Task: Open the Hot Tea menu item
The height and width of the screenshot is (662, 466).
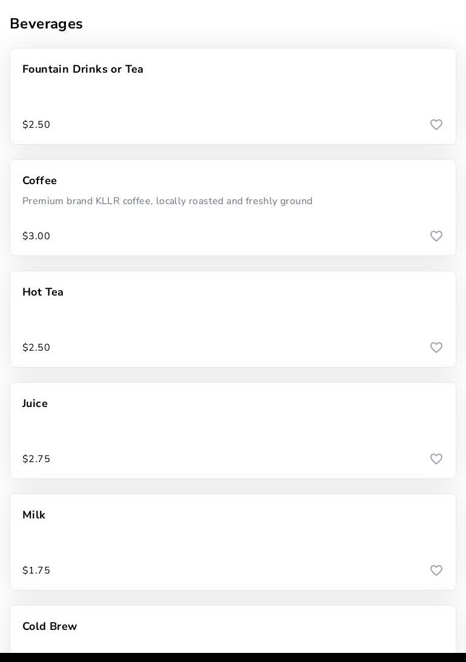Action: [43, 293]
